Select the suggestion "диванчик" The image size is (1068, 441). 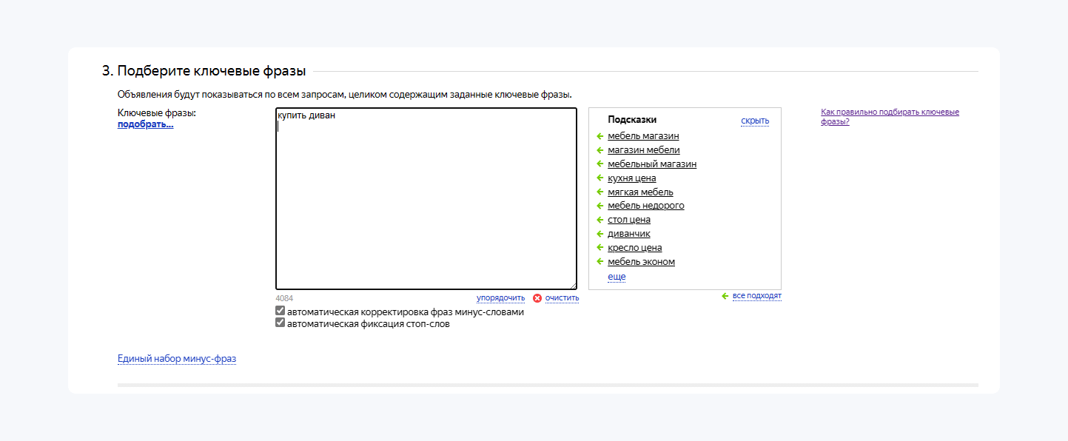[x=629, y=234]
